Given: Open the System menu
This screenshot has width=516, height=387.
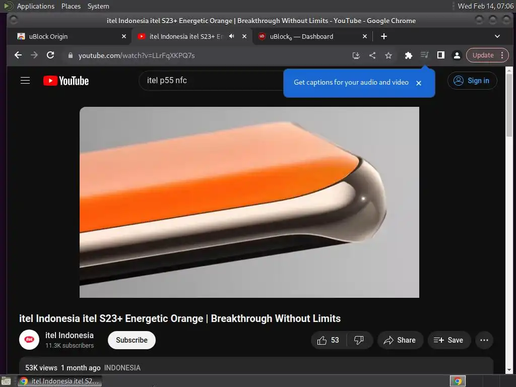Looking at the screenshot, I should [98, 6].
